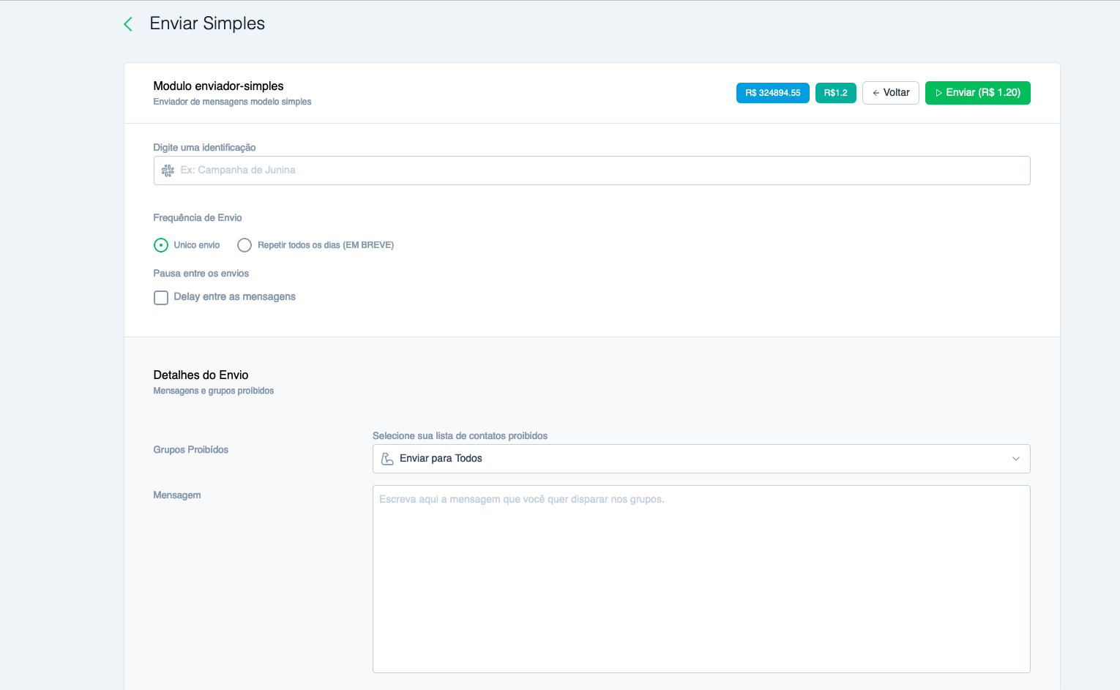
Task: Click the Enviar Simples page title
Action: (207, 23)
